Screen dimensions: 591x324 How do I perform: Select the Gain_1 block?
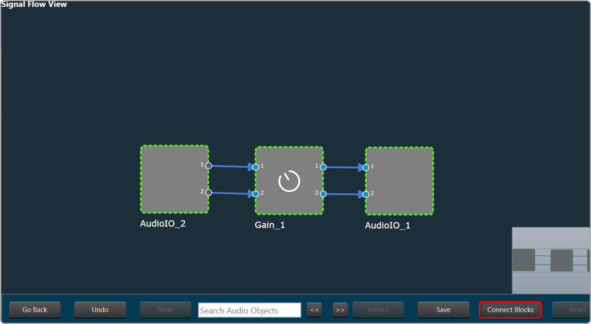pos(289,181)
